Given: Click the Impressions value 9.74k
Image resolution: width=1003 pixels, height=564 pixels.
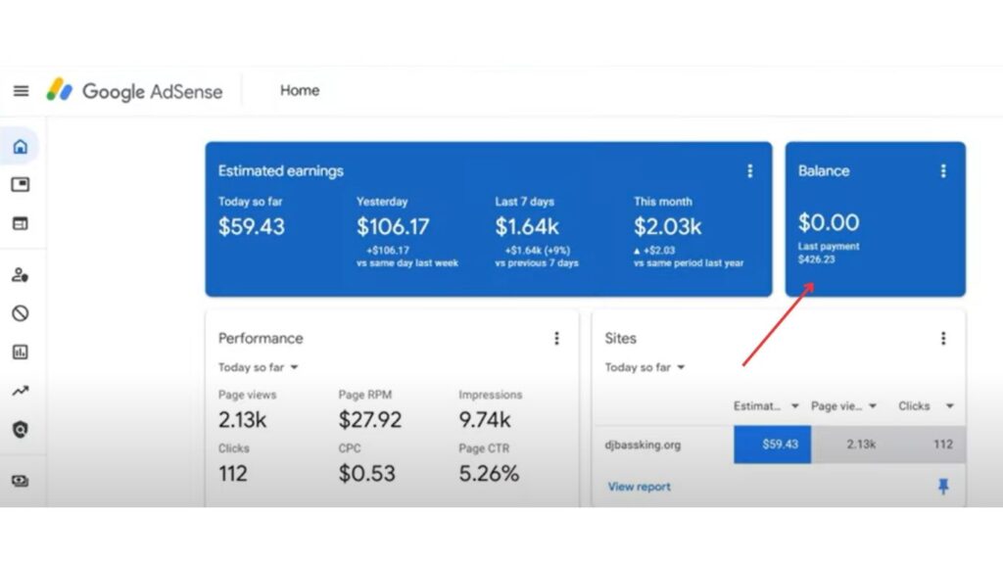Looking at the screenshot, I should [x=484, y=420].
